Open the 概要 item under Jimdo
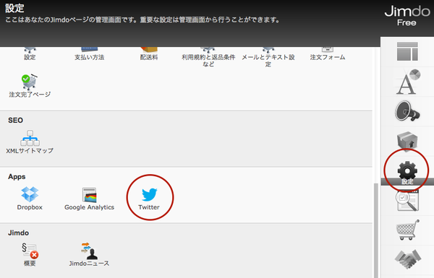 click(x=30, y=254)
